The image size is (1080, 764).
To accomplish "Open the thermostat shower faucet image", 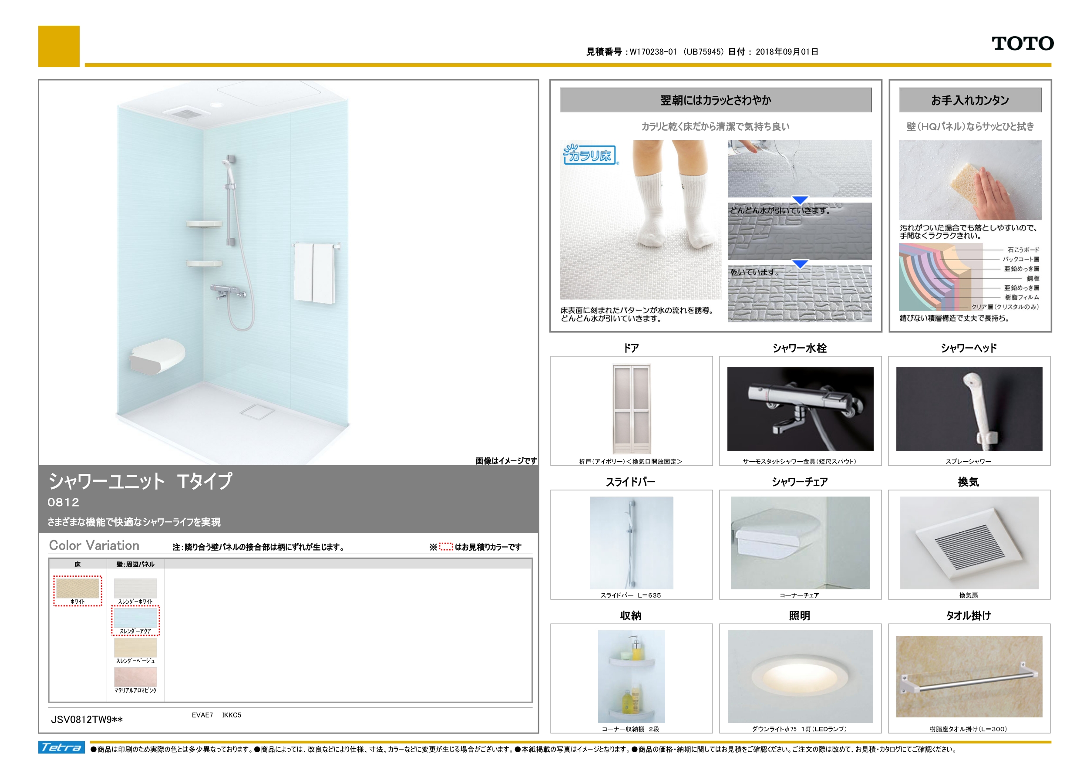I will (x=800, y=409).
